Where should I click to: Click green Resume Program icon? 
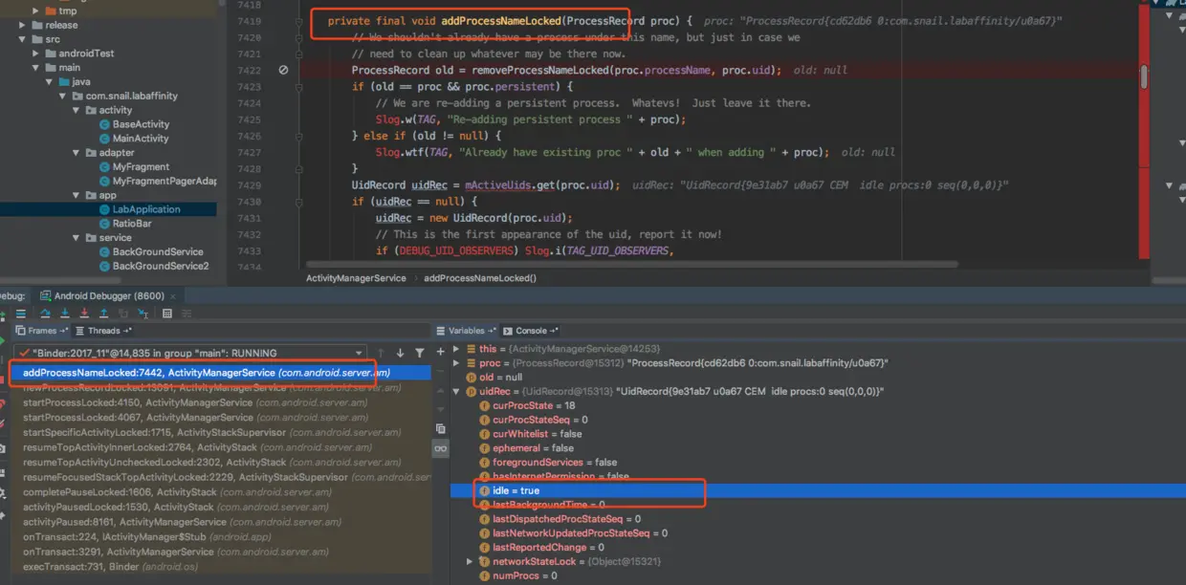click(x=3, y=339)
